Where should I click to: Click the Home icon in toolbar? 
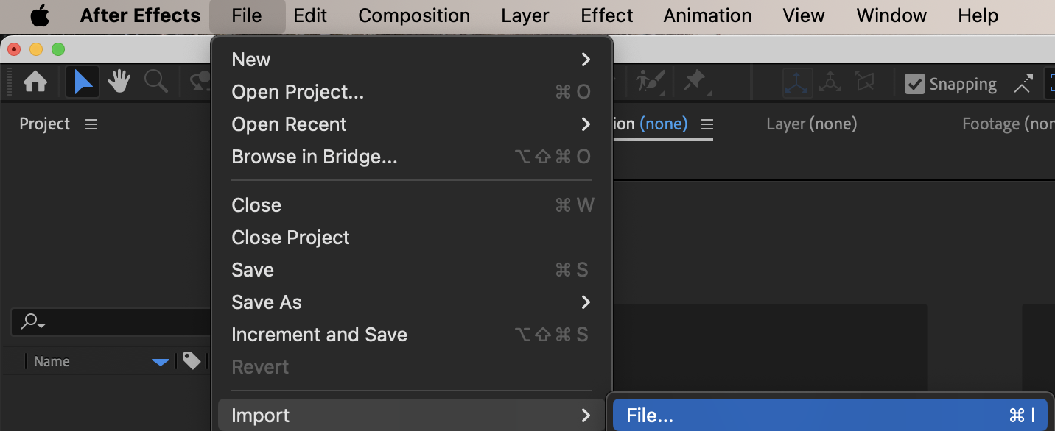click(35, 82)
